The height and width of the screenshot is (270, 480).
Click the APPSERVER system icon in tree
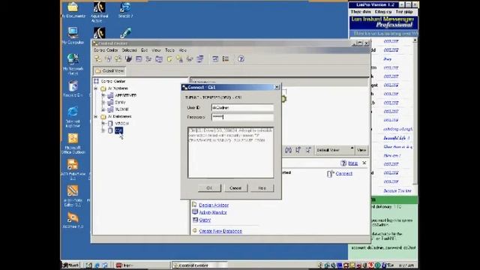click(110, 95)
